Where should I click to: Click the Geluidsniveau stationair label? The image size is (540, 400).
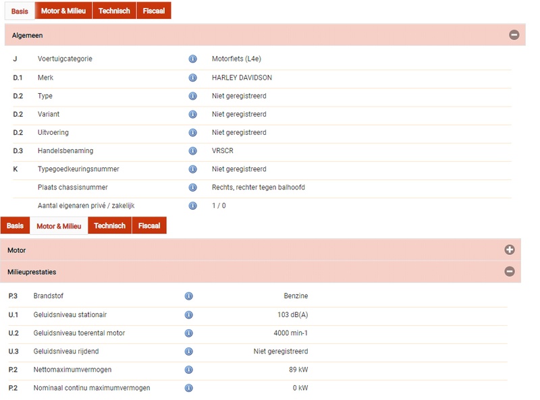tap(70, 314)
